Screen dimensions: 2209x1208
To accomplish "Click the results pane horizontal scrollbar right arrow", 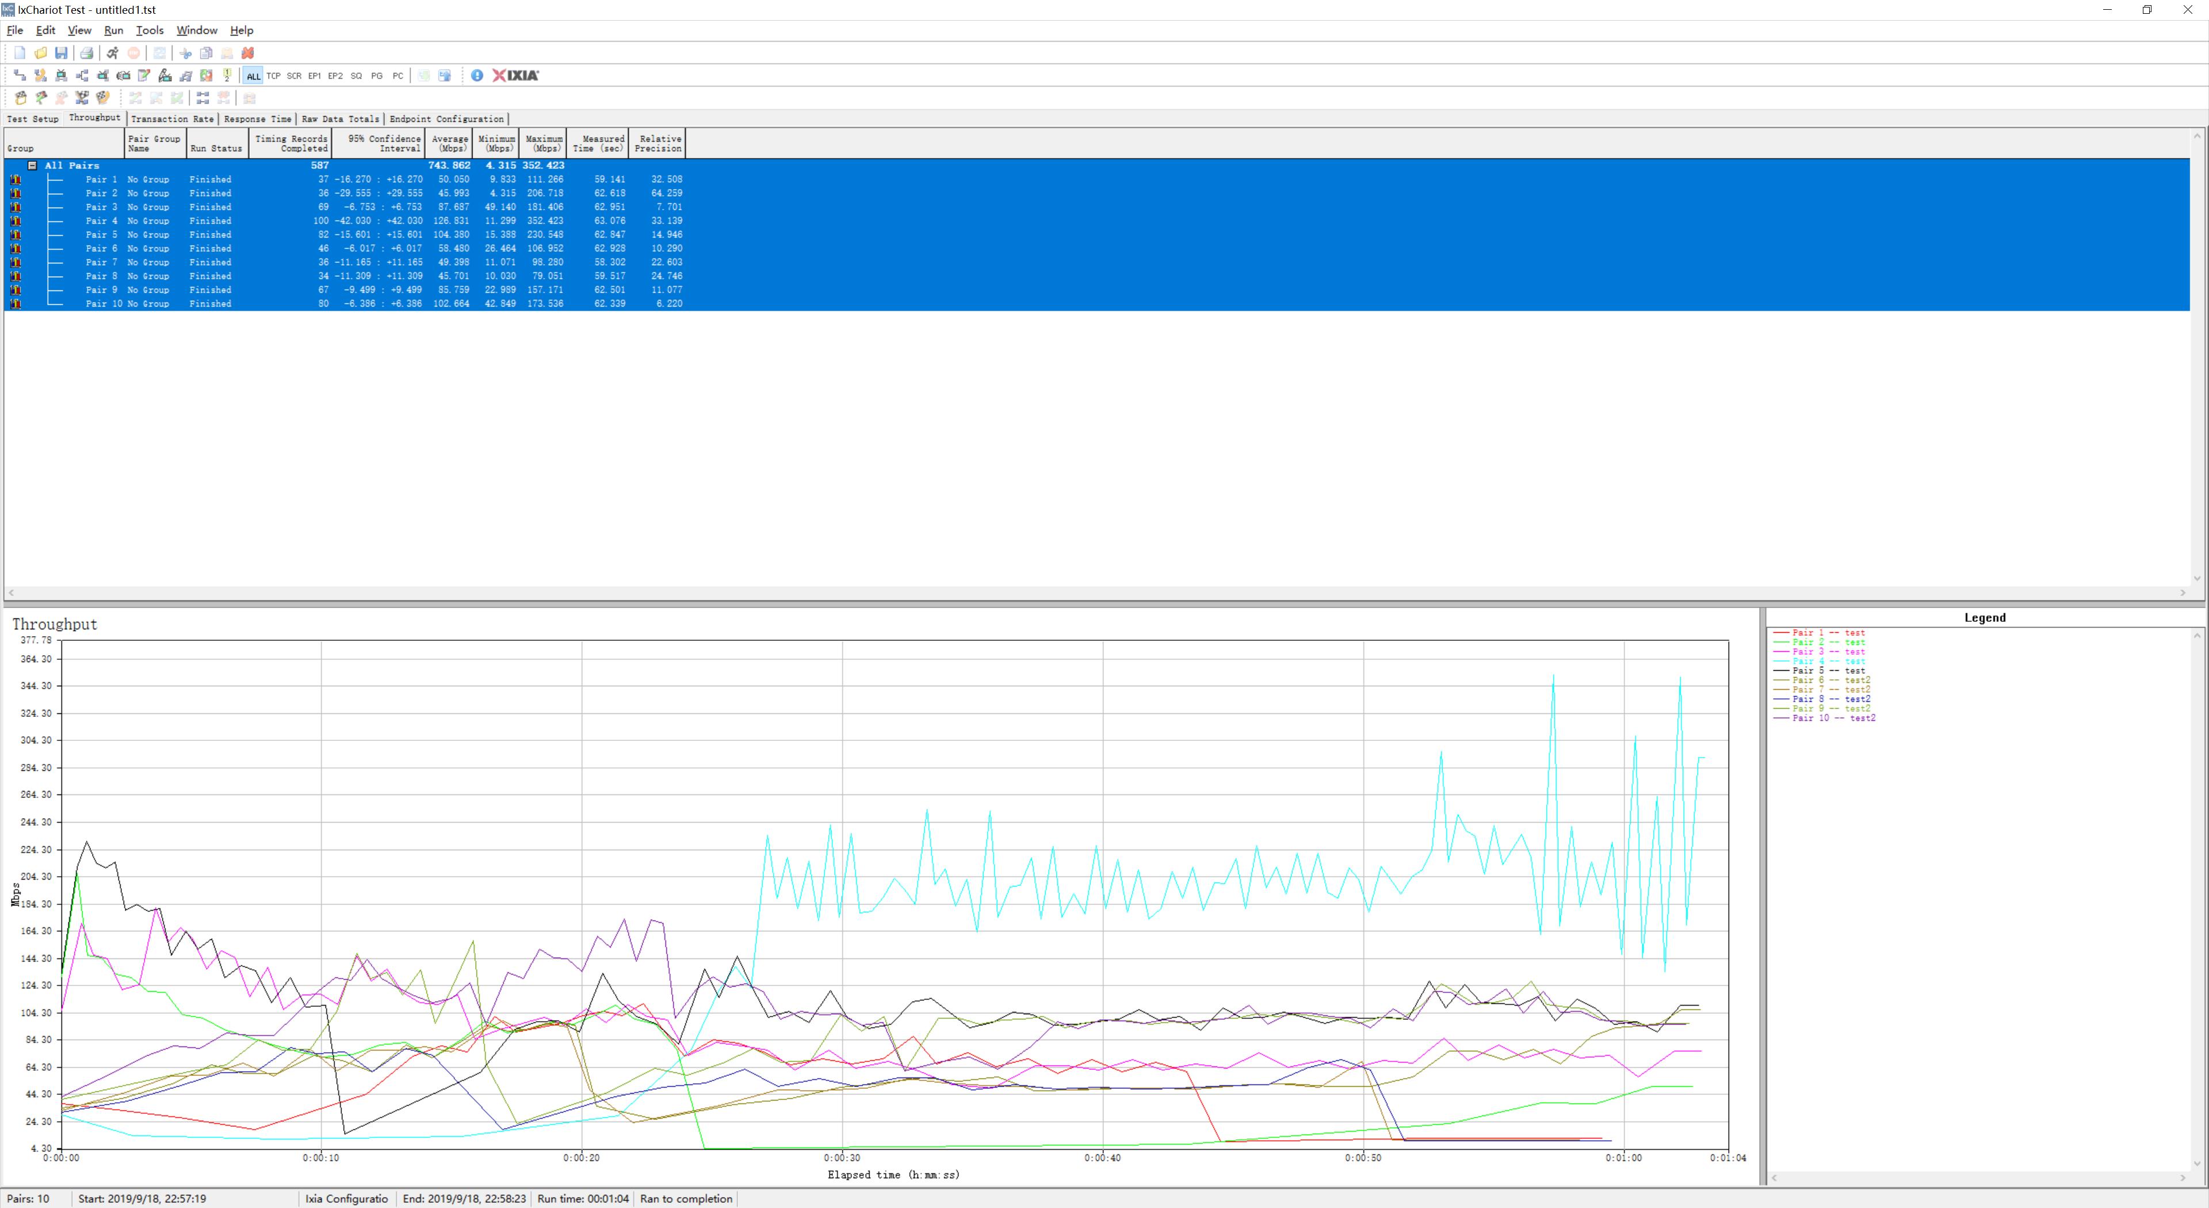I will (x=2183, y=592).
